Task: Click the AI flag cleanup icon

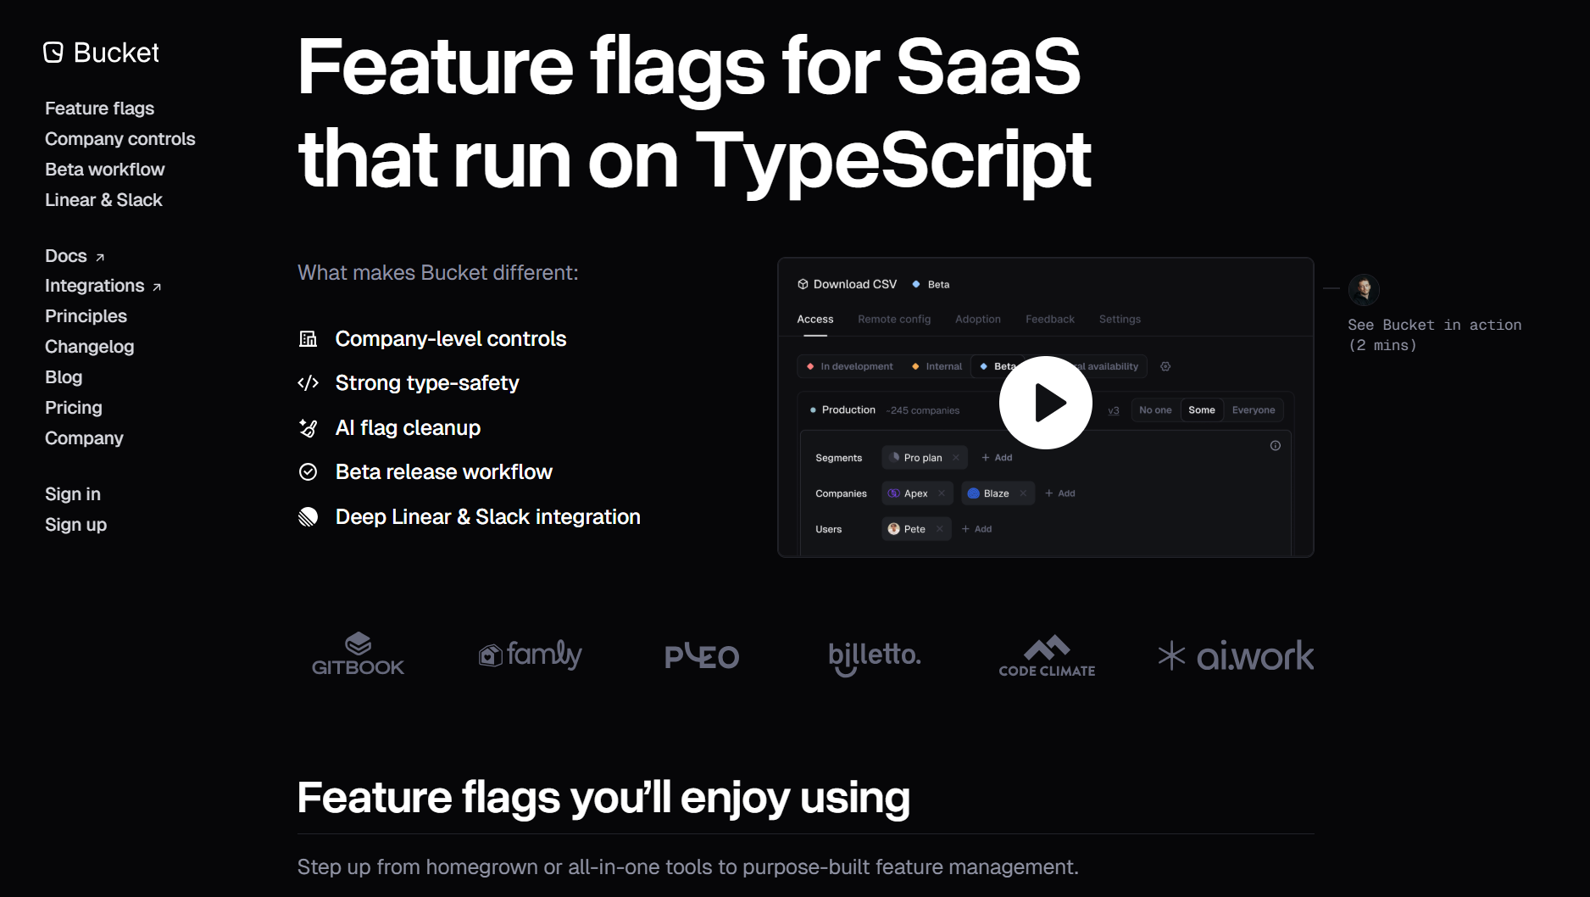Action: coord(309,428)
